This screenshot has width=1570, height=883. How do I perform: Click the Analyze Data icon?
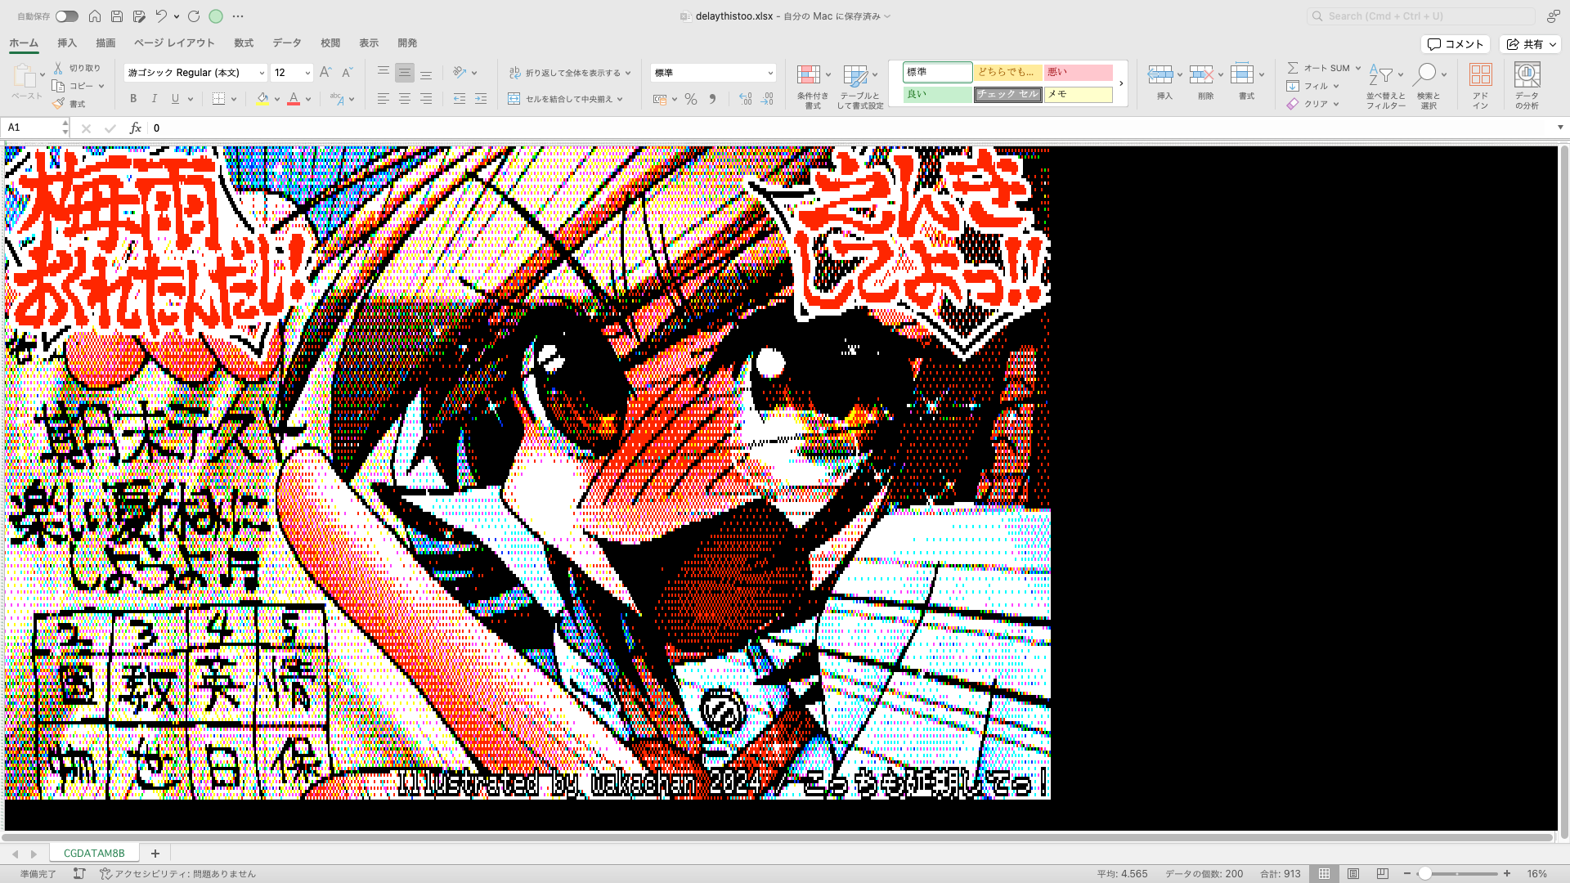point(1527,74)
